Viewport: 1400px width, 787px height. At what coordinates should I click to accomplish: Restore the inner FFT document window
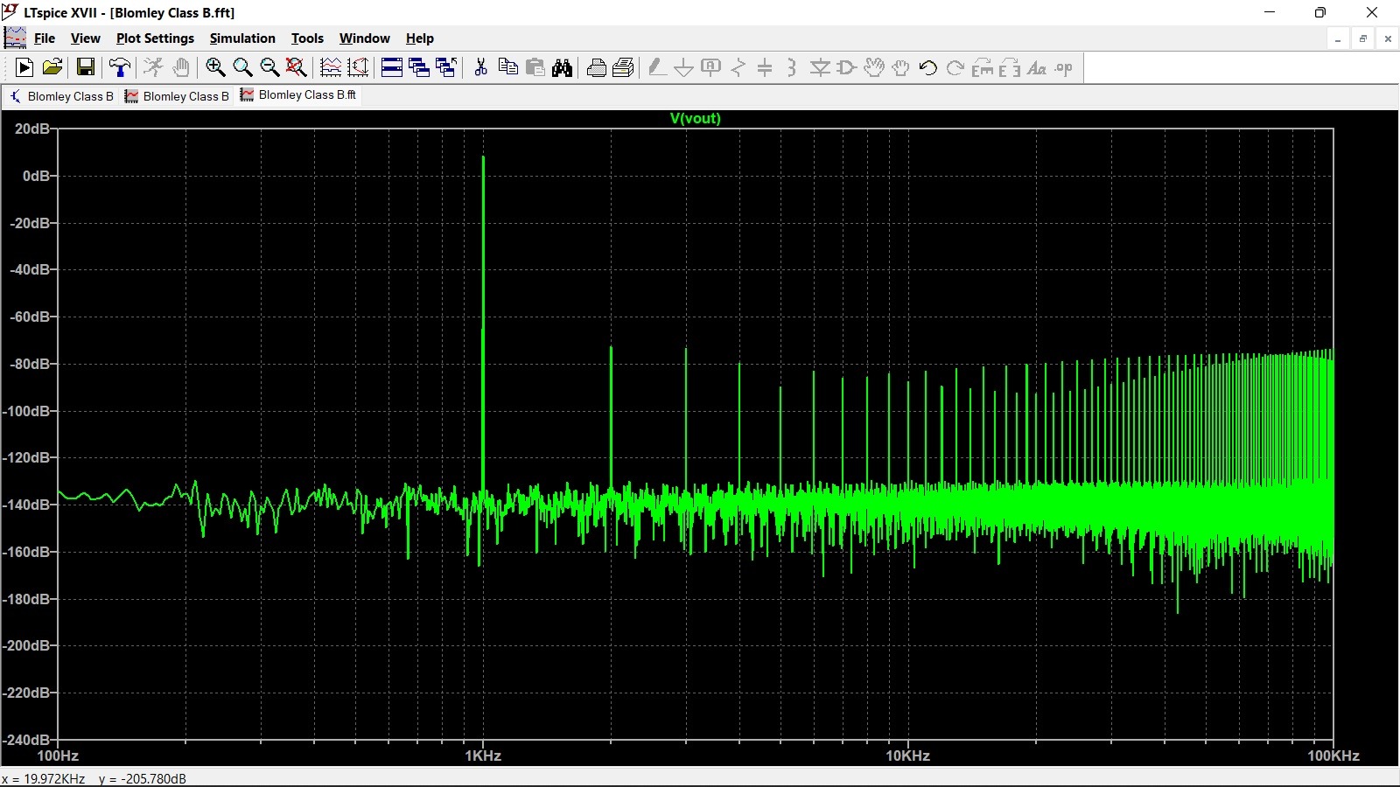[1362, 38]
